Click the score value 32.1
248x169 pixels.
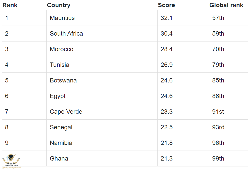tap(166, 18)
